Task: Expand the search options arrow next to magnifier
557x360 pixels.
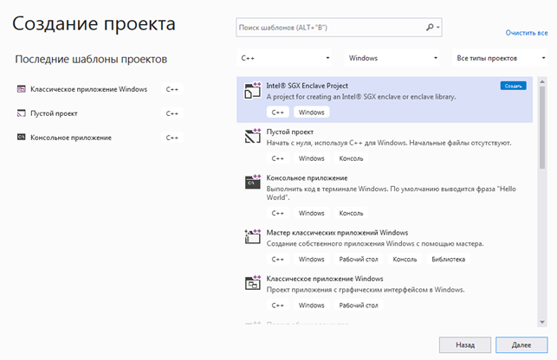Action: click(x=438, y=28)
